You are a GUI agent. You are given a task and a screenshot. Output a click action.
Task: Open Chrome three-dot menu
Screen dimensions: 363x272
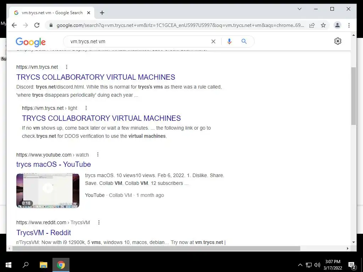[349, 25]
